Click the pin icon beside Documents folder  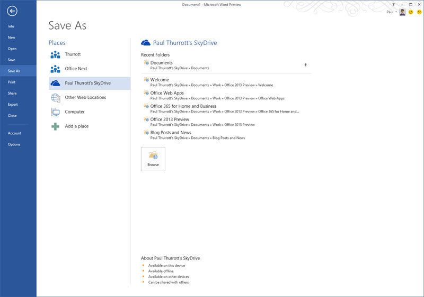(x=306, y=65)
